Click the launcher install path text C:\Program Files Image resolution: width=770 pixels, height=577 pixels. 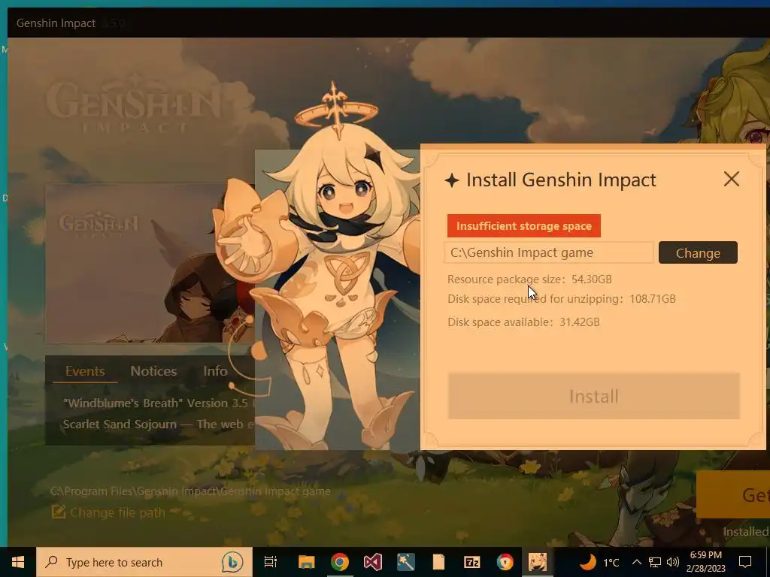(190, 491)
